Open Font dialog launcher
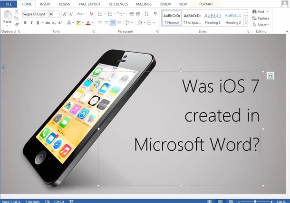 click(x=93, y=32)
